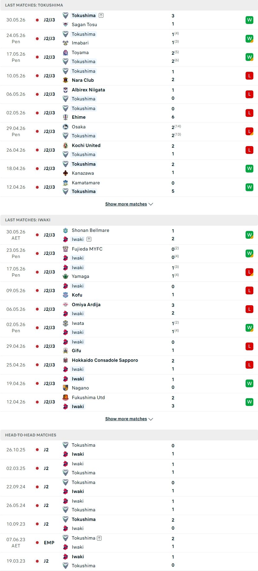Click the Albirex Niigata team crest

[66, 90]
